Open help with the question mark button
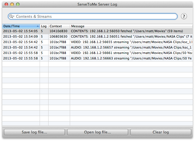 [x=184, y=16]
